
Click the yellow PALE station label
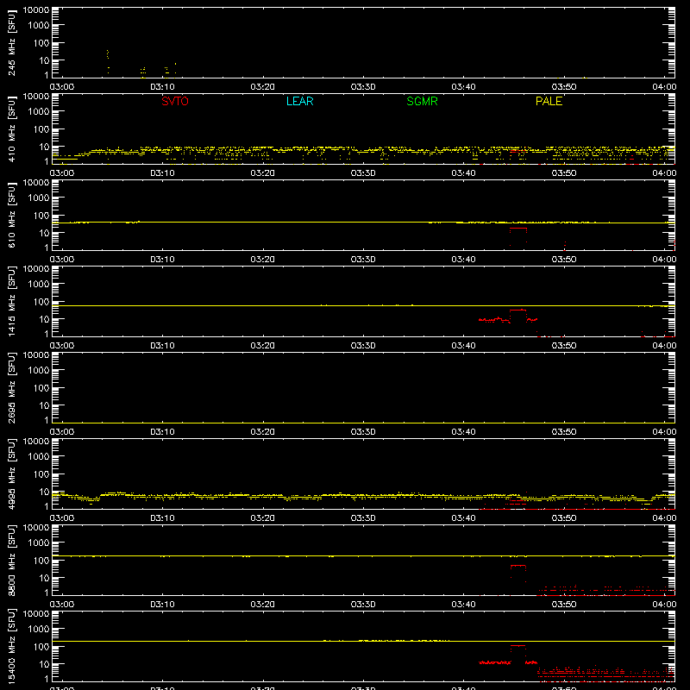coord(549,101)
